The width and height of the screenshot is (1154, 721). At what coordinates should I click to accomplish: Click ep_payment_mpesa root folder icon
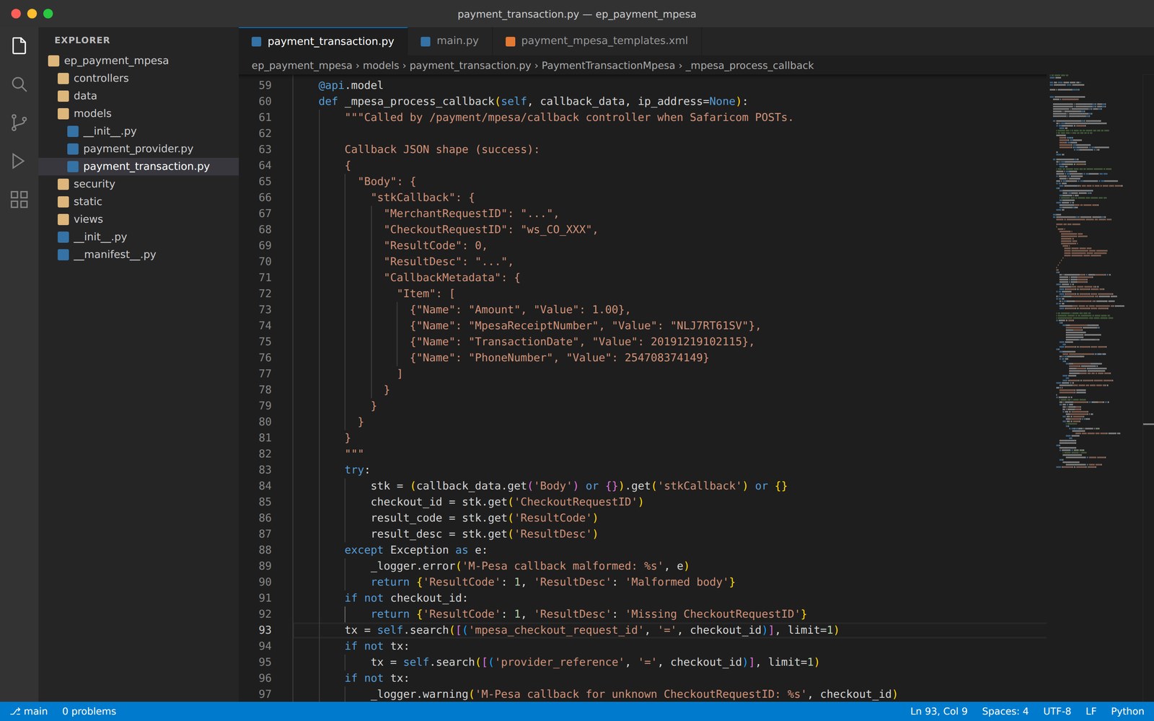tap(54, 61)
